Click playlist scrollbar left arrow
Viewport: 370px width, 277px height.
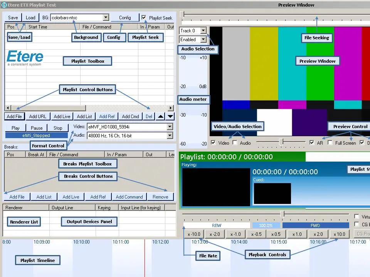point(7,108)
